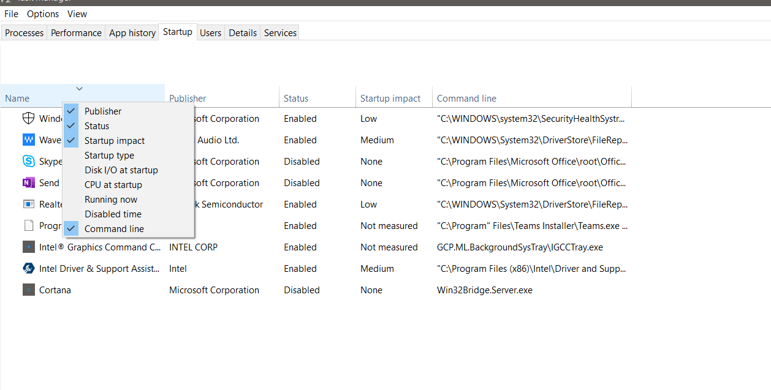Click SecurityHealthSystr... command line cell
The height and width of the screenshot is (390, 771).
point(532,118)
